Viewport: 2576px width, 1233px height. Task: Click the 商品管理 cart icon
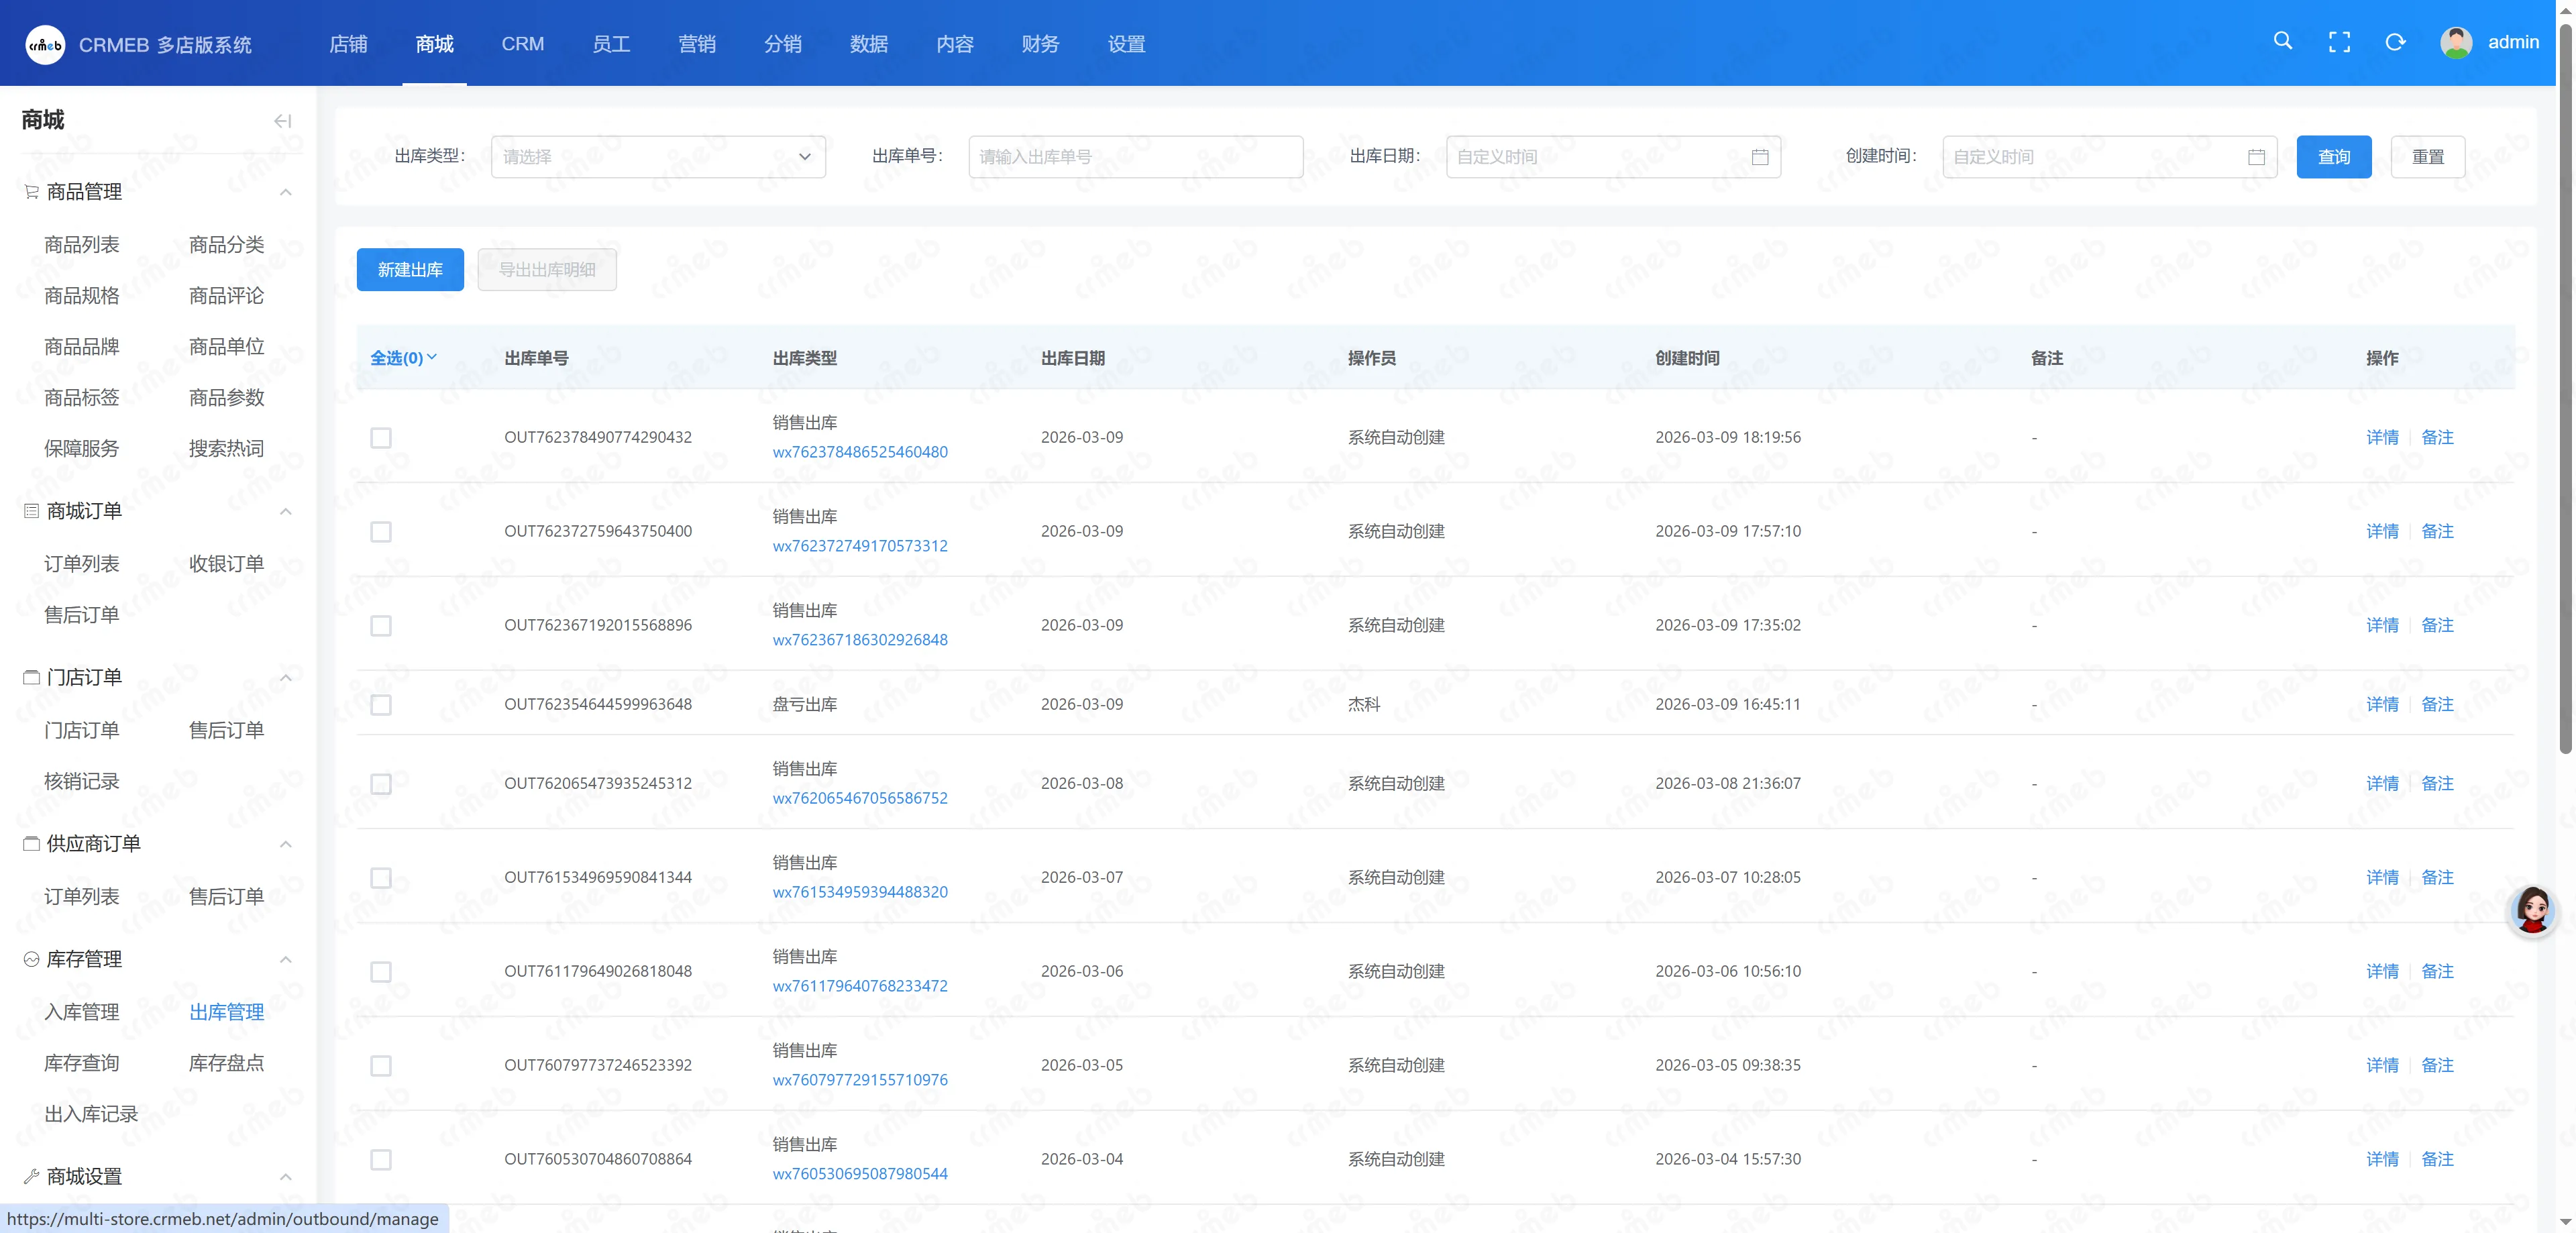(x=32, y=191)
